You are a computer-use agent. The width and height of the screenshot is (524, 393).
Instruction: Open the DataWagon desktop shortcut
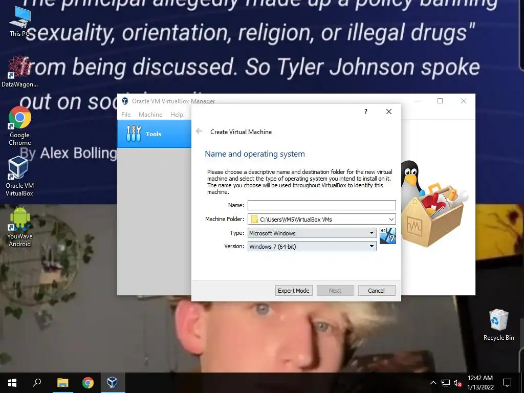[19, 72]
